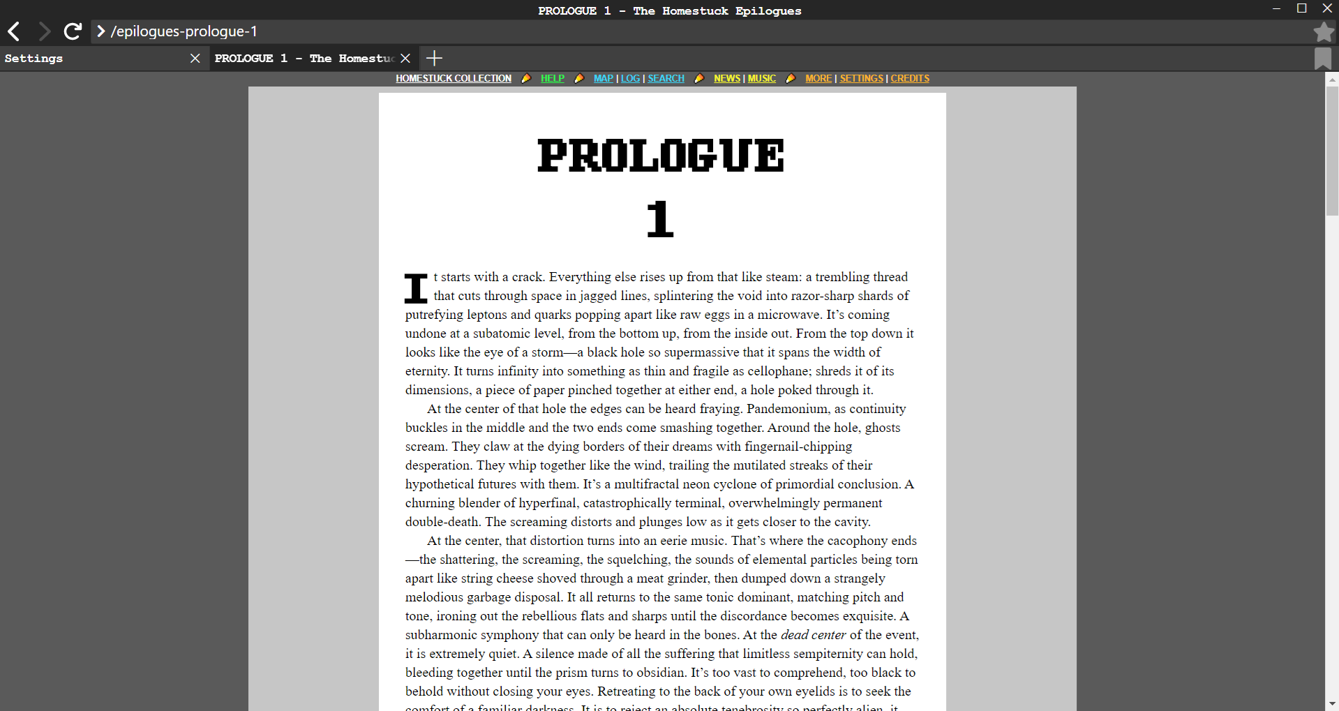
Task: Reload the page with refresh icon
Action: [73, 31]
